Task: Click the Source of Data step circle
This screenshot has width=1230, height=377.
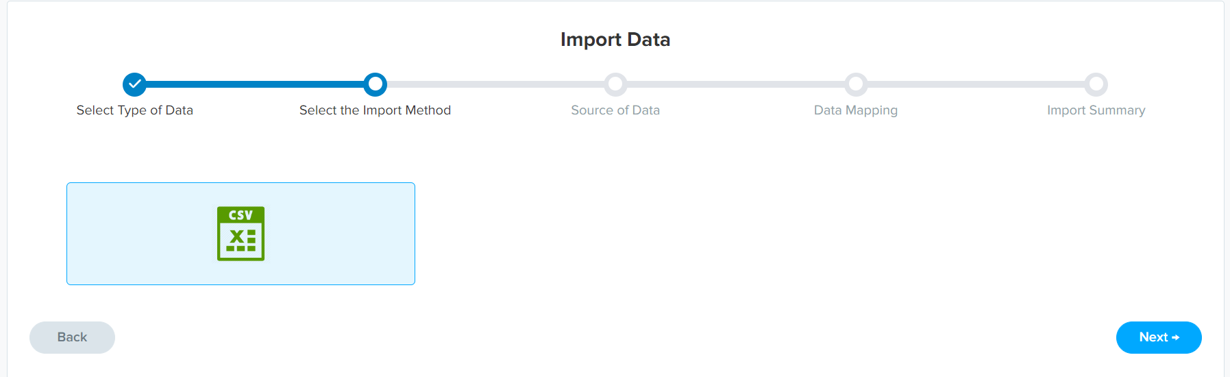Action: pyautogui.click(x=615, y=84)
